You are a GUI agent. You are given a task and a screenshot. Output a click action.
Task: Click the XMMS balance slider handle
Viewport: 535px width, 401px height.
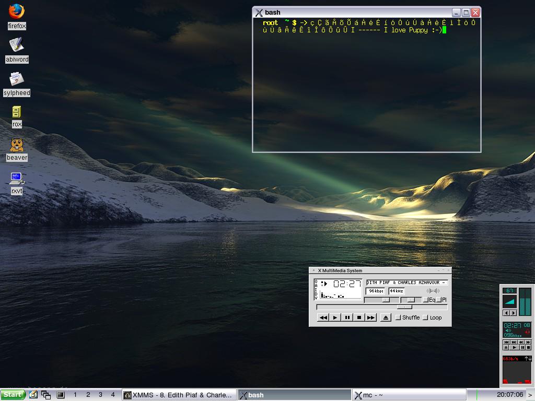[411, 300]
